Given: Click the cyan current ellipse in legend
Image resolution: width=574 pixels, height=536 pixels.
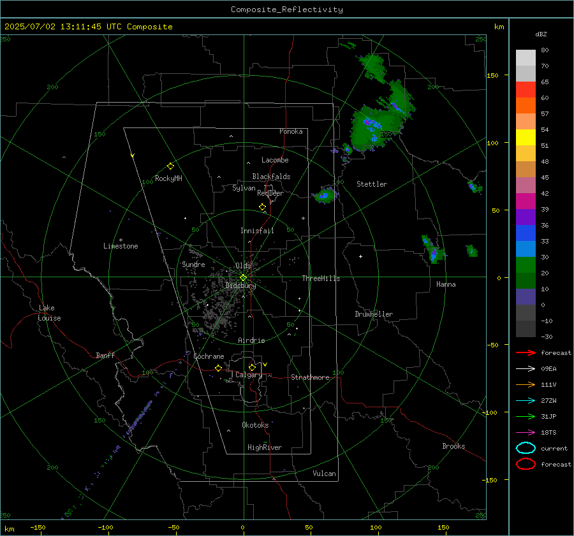Looking at the screenshot, I should point(526,448).
